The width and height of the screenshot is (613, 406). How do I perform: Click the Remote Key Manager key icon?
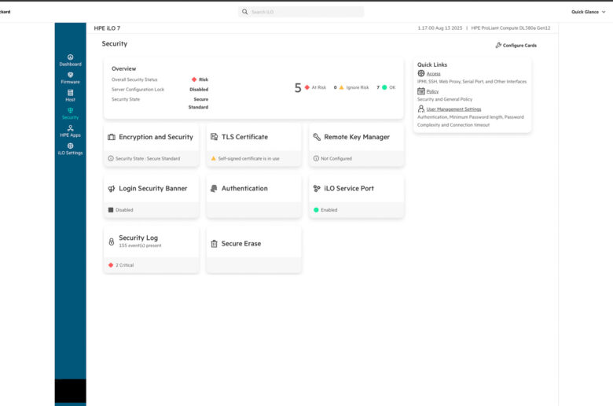(x=317, y=137)
